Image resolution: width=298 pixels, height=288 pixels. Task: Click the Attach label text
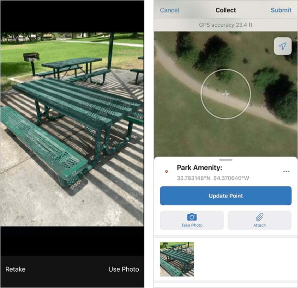coord(259,225)
